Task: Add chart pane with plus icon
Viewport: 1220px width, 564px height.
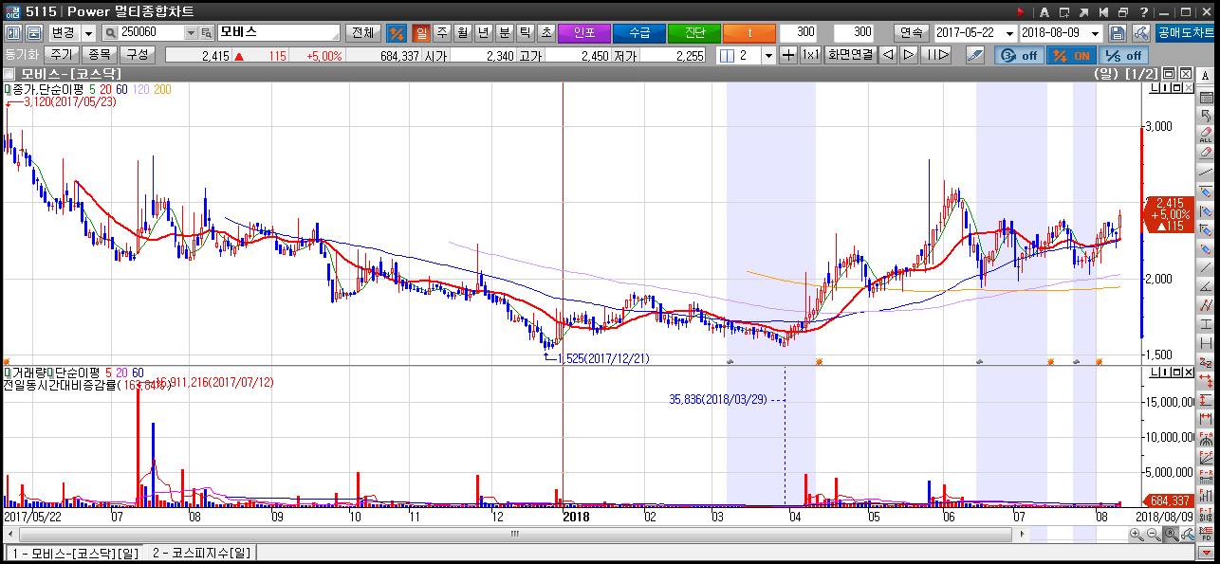Action: pyautogui.click(x=788, y=55)
